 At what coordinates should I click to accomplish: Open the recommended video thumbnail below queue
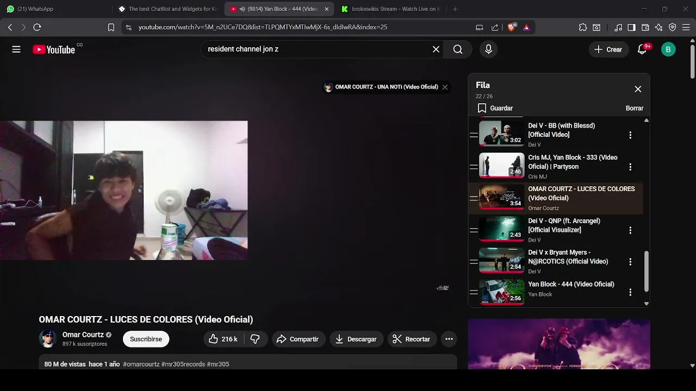click(x=559, y=344)
